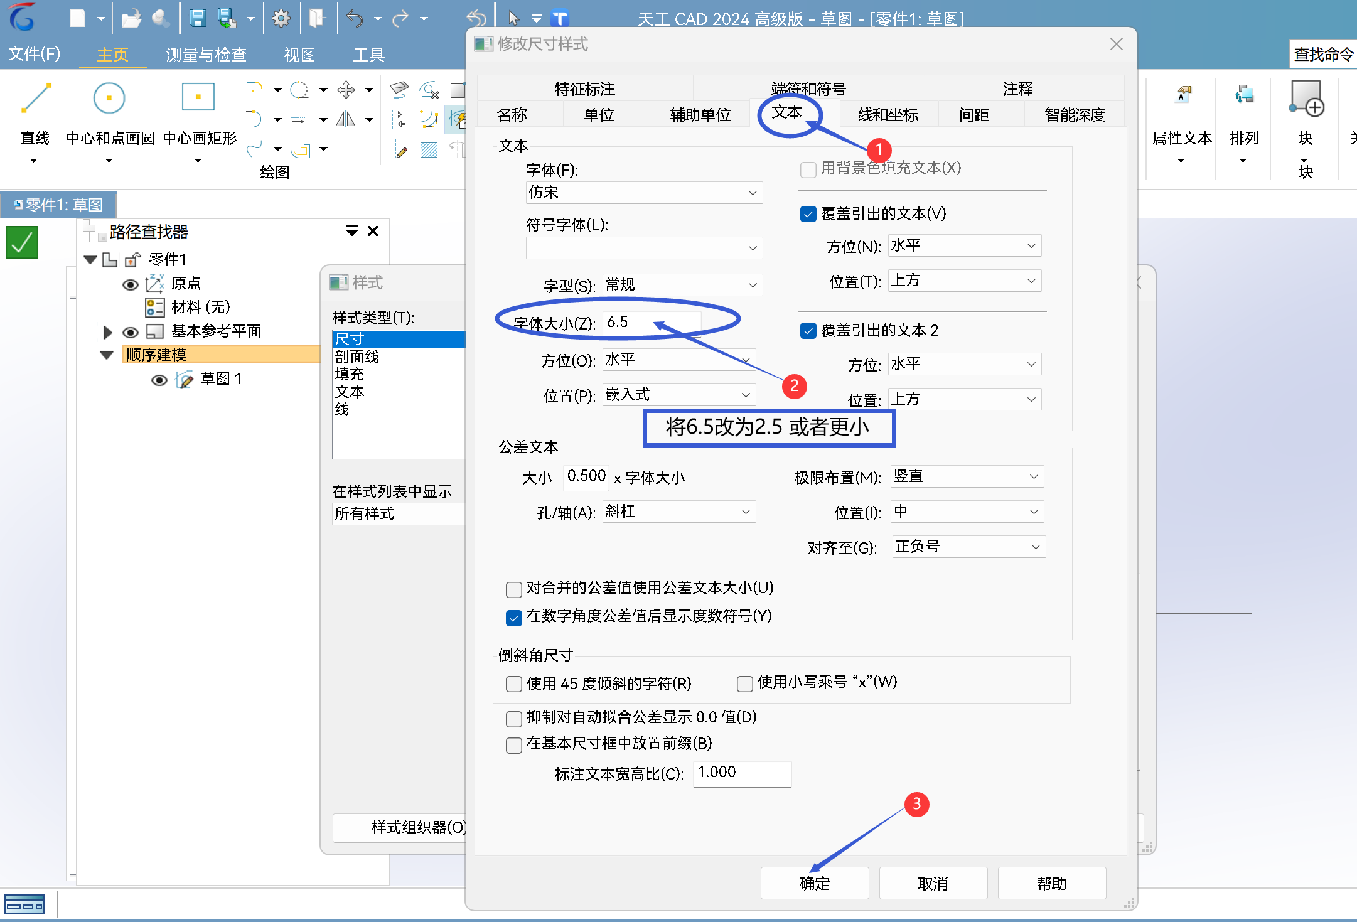Enable 使用 45 度倾斜的字符 checkbox
This screenshot has width=1357, height=922.
click(514, 683)
